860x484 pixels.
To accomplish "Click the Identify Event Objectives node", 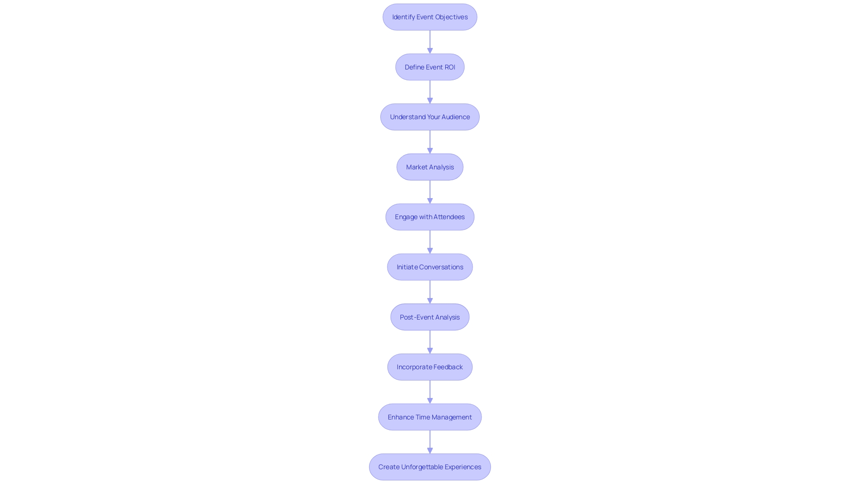I will tap(430, 17).
